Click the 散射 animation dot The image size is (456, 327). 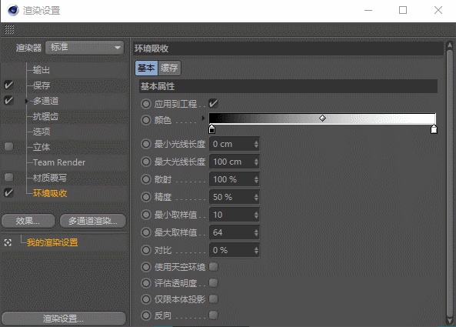[145, 179]
